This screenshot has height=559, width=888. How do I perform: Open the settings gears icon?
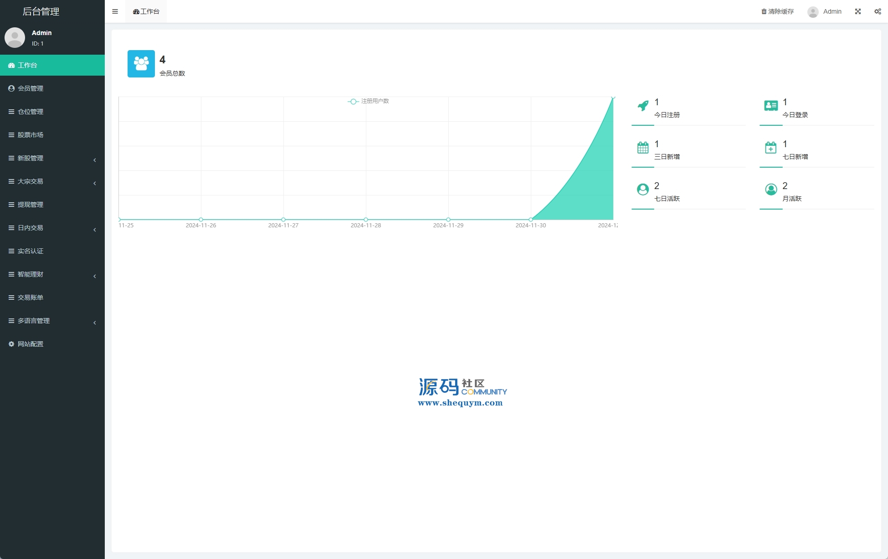tap(878, 11)
